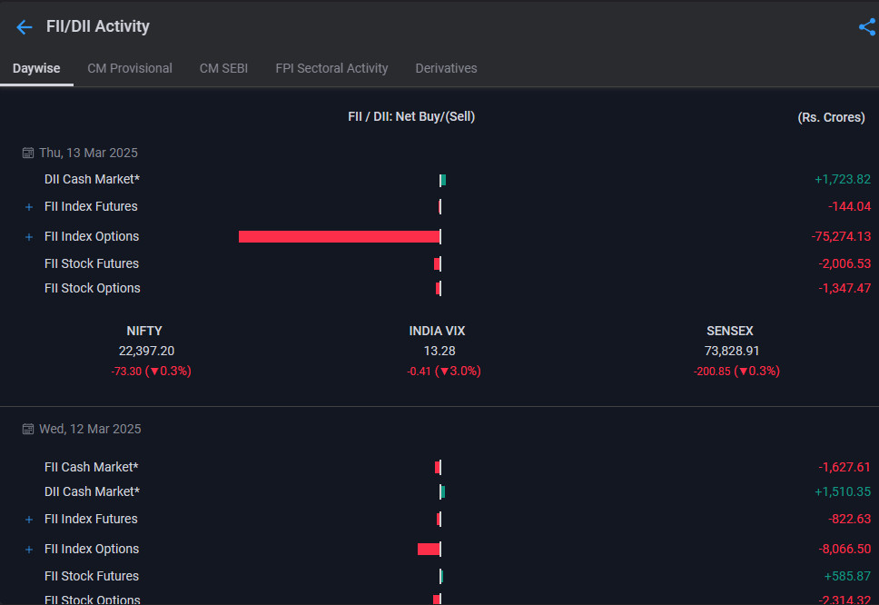Switch to CM Provisional tab
Viewport: 879px width, 605px height.
[130, 68]
